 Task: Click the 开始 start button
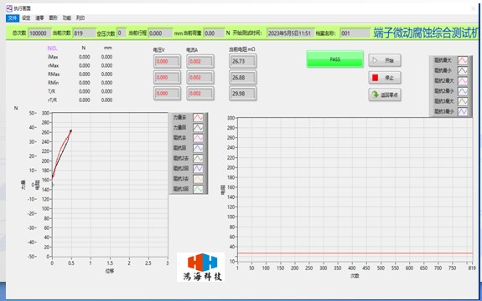click(x=385, y=60)
